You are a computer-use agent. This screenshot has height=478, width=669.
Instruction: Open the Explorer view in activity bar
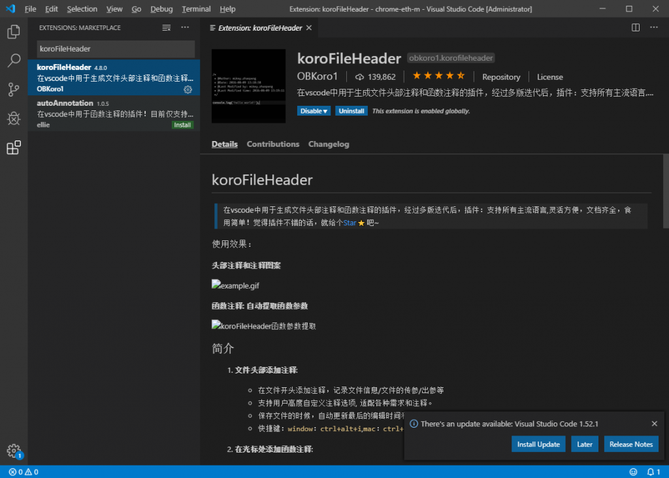coord(14,31)
